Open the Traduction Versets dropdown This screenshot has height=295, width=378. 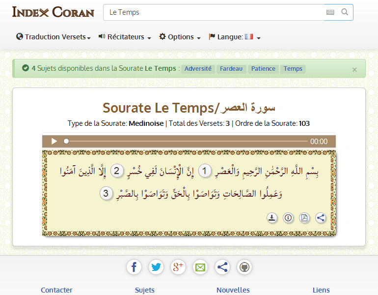[54, 37]
